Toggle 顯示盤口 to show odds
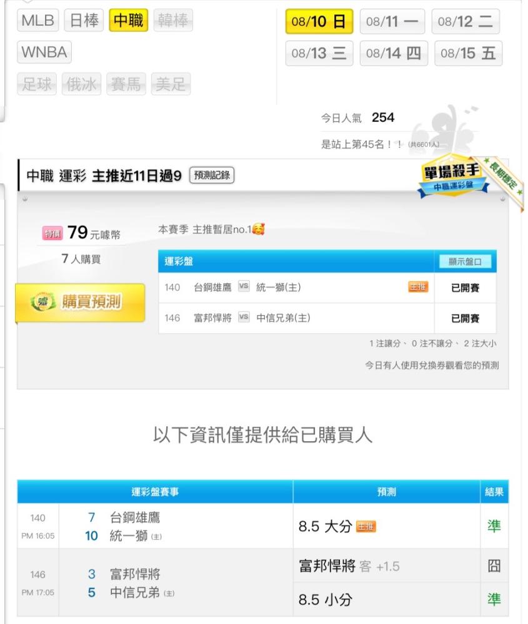Viewport: 528px width, 624px height. (x=465, y=261)
